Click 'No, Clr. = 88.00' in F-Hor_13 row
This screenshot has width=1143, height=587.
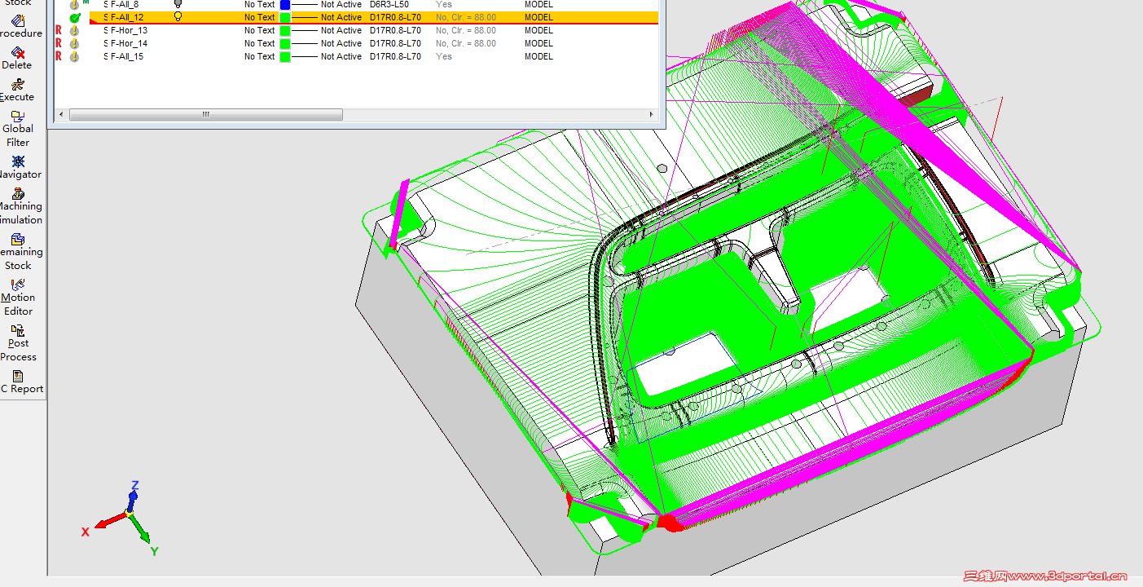click(466, 30)
